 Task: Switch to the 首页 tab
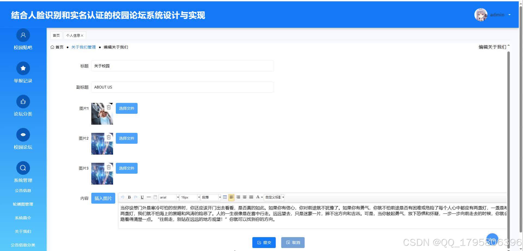[x=56, y=35]
